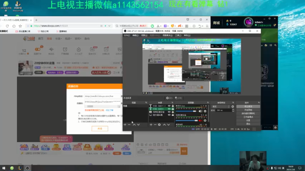Screen dimensions: 305x171
Task: Click studio mode button in OBS Controls
Action: [248, 117]
